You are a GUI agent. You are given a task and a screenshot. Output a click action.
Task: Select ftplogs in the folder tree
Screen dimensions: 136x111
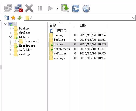click(25, 33)
